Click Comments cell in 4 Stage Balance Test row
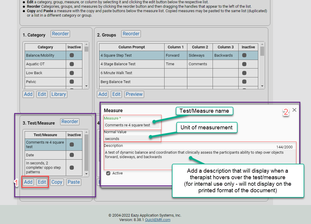Screen dimensions: 311x224 pos(200,64)
